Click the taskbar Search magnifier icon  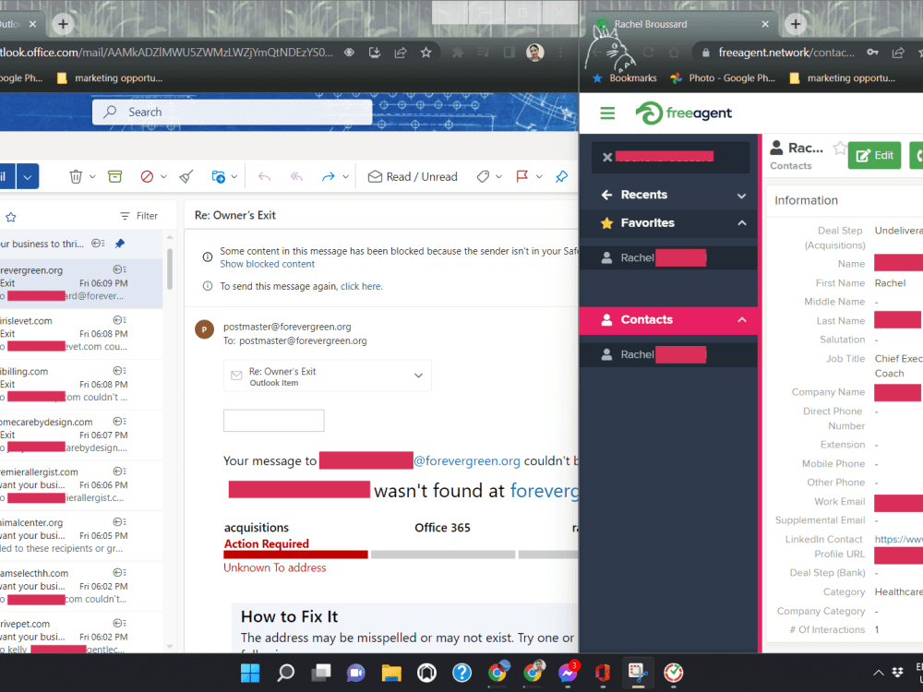coord(285,673)
